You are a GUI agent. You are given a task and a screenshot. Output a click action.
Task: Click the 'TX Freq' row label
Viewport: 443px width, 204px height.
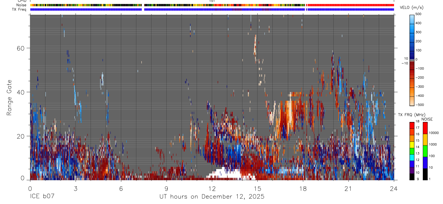point(19,10)
